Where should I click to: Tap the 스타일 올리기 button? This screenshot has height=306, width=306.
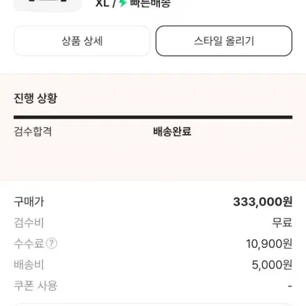coord(224,41)
